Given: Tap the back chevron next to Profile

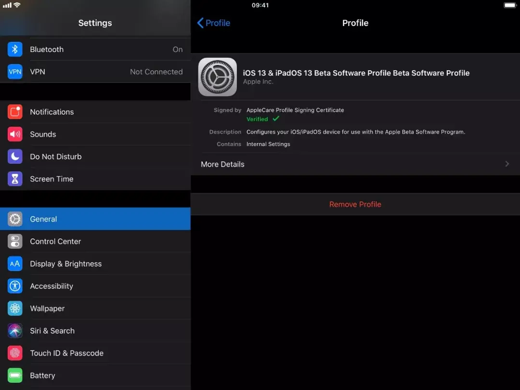Looking at the screenshot, I should 200,23.
